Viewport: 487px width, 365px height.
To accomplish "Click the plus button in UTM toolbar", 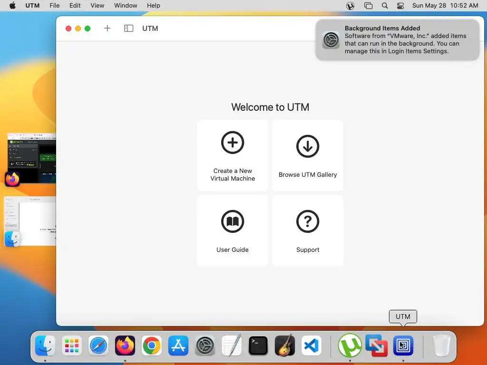I will tap(107, 28).
